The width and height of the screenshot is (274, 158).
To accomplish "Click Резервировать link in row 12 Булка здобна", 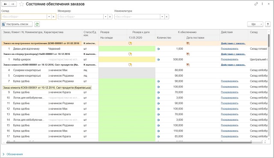I will click(x=229, y=108).
